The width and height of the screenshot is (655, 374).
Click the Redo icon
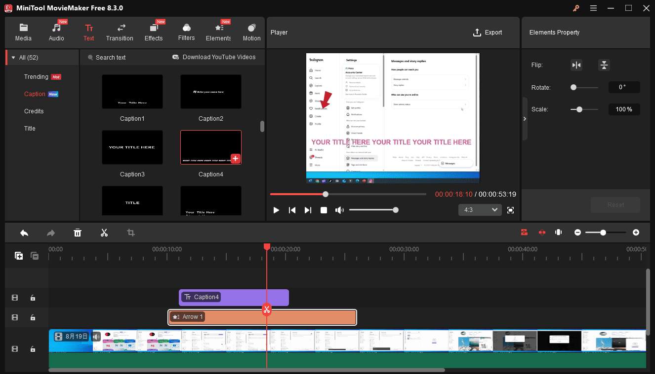[50, 233]
